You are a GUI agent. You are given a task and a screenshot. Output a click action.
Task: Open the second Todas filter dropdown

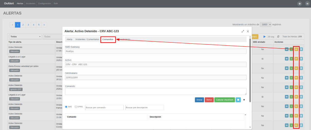pos(52,37)
